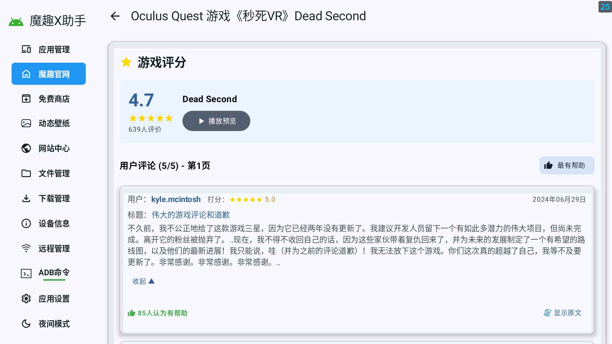Select 魔趣官网 in sidebar
Screen dimensions: 612x344
click(x=49, y=74)
